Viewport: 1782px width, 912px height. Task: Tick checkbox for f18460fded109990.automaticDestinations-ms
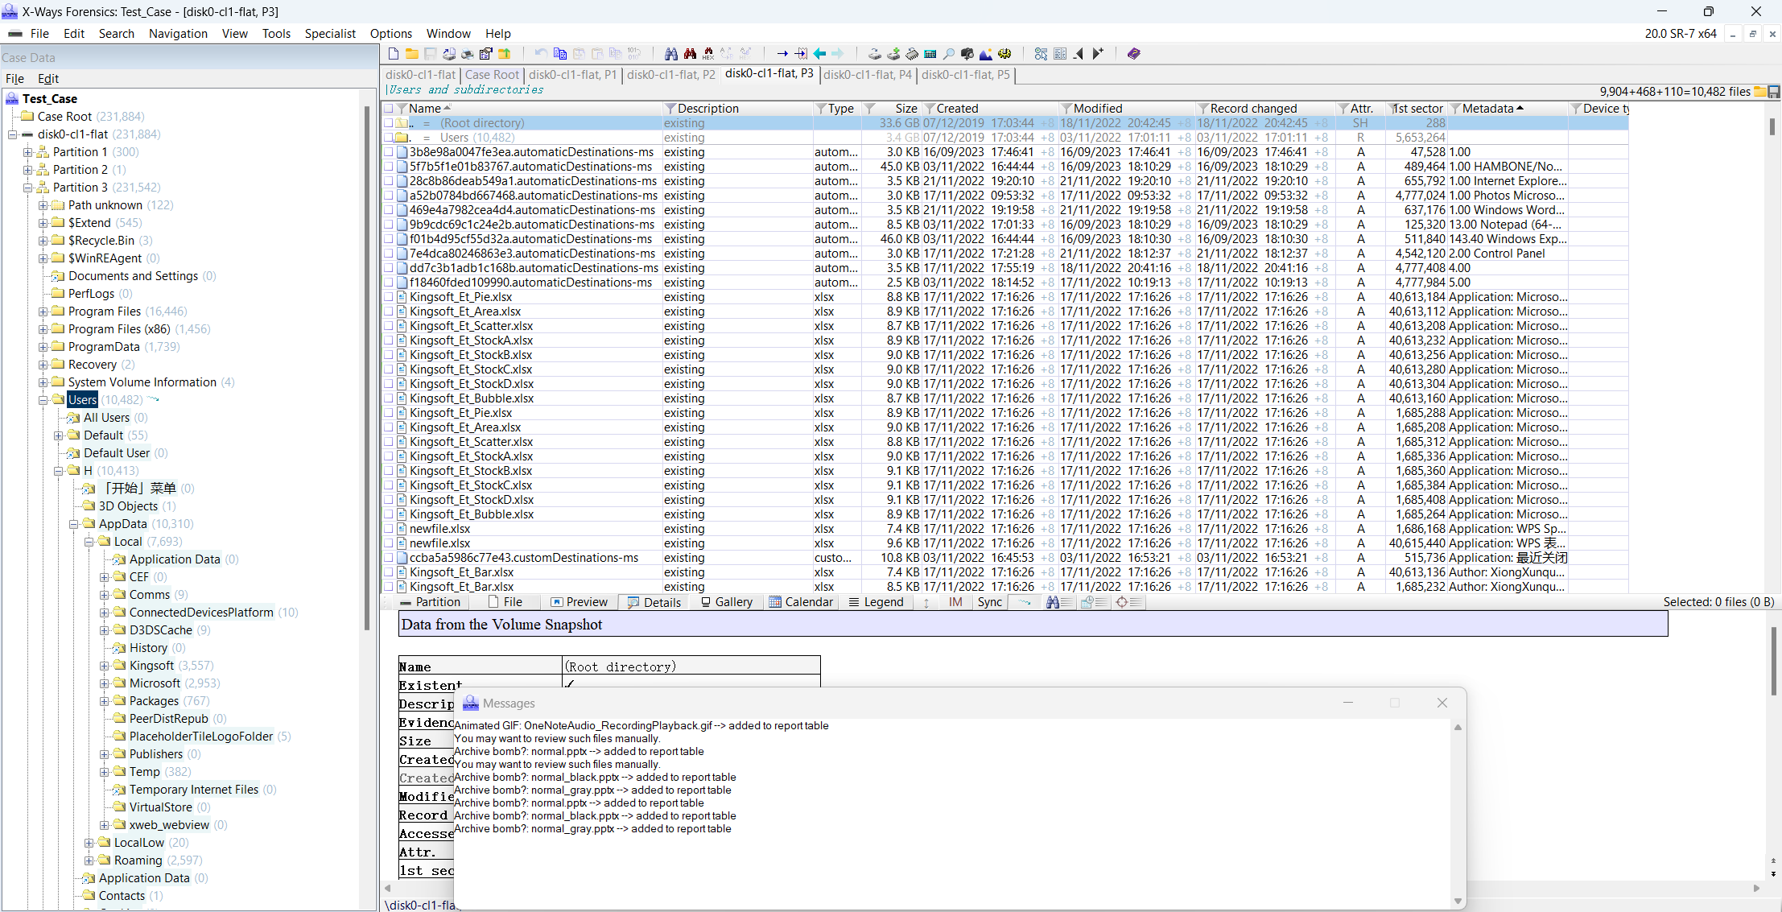(x=389, y=283)
